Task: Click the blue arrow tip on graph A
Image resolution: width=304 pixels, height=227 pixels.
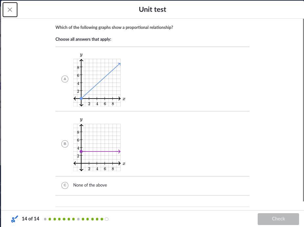Action: (119, 64)
